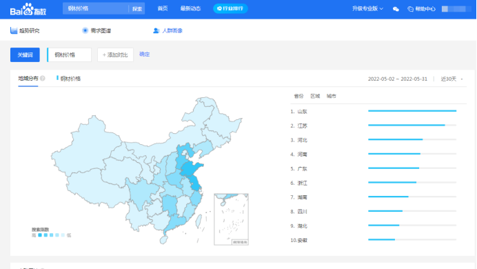This screenshot has width=477, height=269.
Task: Click the 河北 ranking bar
Action: 412,139
